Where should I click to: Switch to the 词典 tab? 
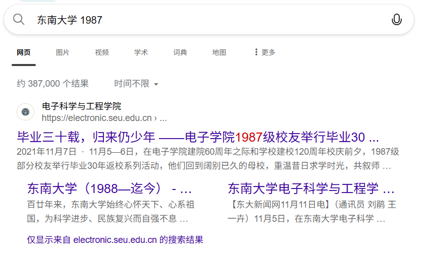pos(180,52)
